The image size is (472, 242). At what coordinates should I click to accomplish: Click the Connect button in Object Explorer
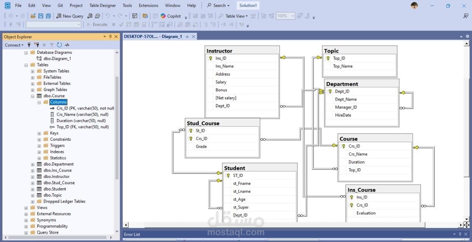[x=11, y=45]
